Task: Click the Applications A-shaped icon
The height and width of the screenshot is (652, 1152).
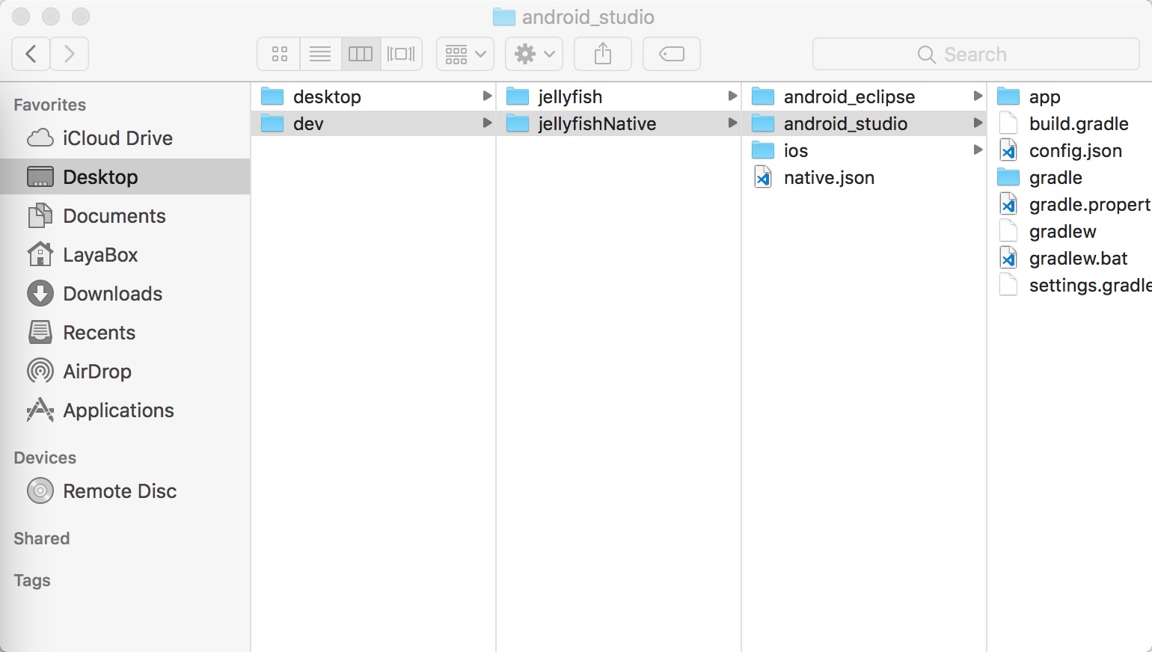Action: 40,410
